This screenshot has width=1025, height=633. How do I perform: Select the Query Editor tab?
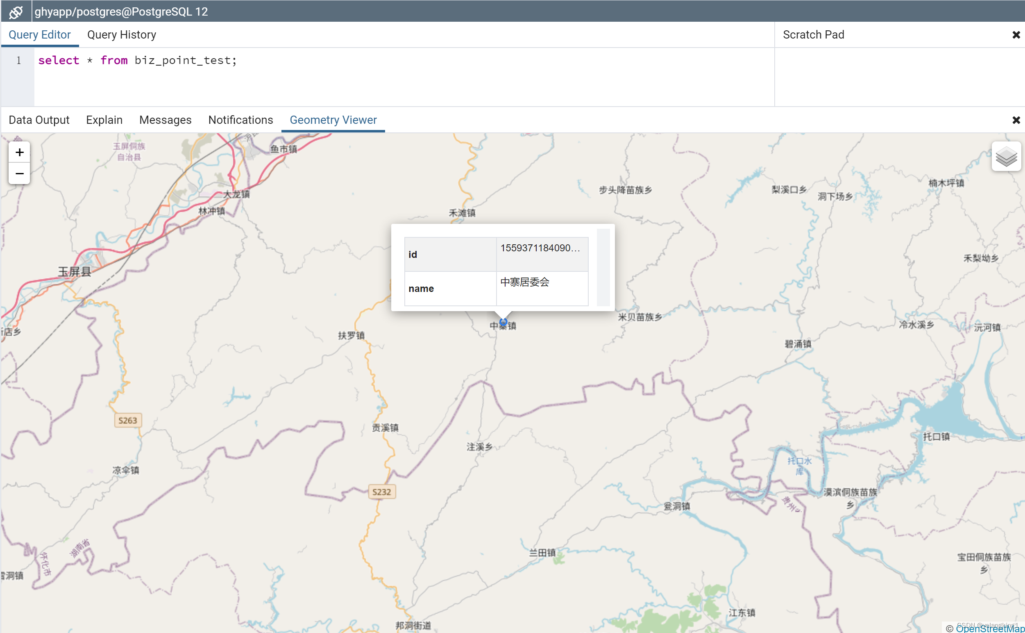coord(40,35)
